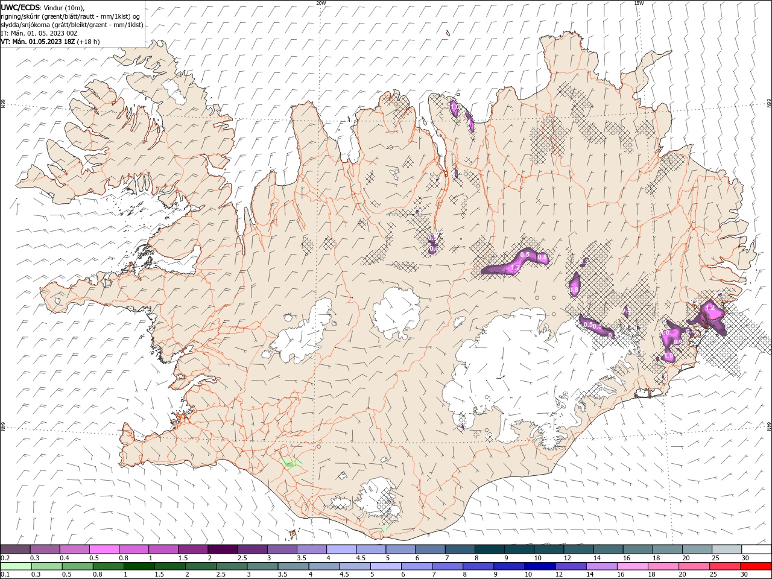Click the 'IT: Mán. 01. 05. 2023 00Z' initial time line
The height and width of the screenshot is (579, 772).
click(39, 33)
